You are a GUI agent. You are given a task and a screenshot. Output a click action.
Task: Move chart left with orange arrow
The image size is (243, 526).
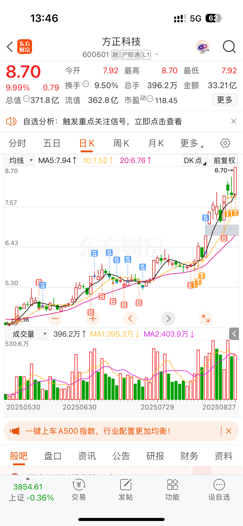point(131,319)
